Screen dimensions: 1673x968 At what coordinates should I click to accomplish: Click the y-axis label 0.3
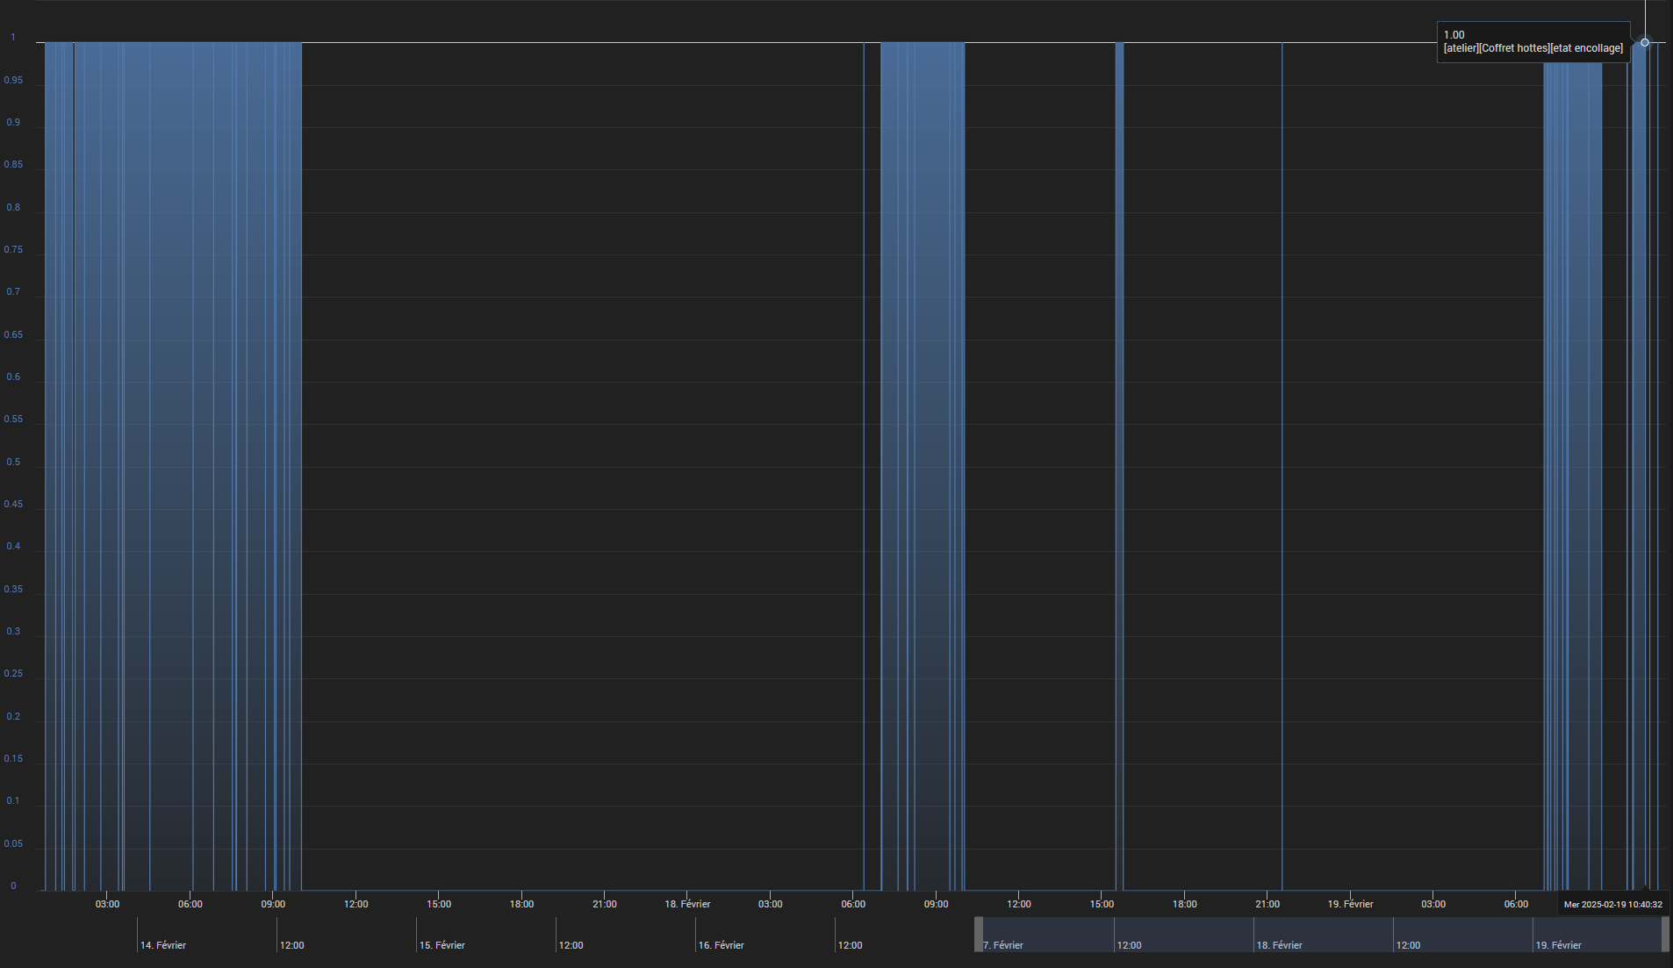point(13,632)
